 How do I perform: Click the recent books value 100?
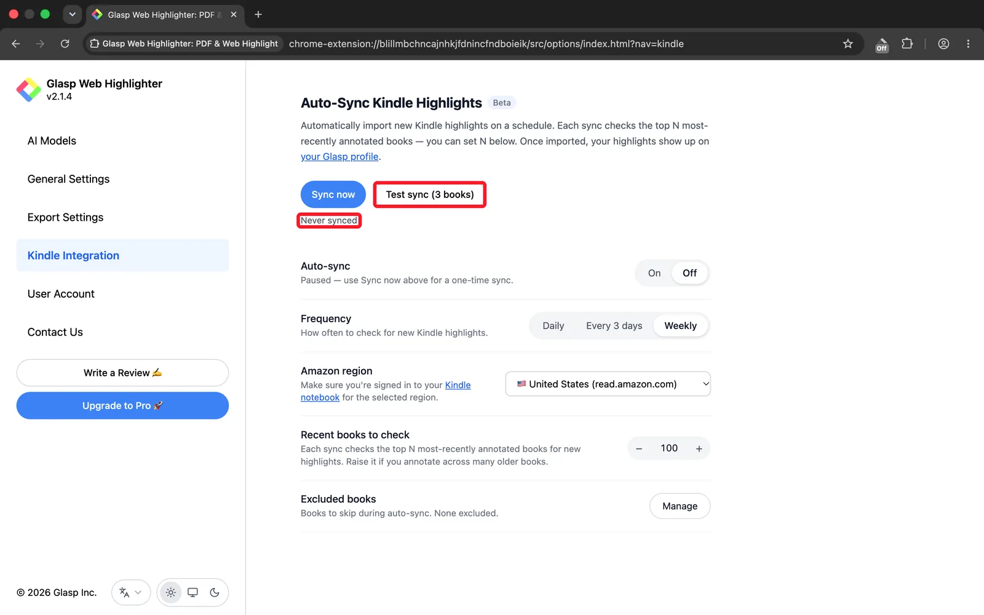[x=669, y=448]
